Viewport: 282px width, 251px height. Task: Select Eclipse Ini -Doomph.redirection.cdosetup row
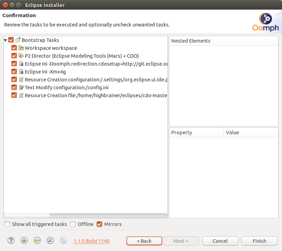96,64
